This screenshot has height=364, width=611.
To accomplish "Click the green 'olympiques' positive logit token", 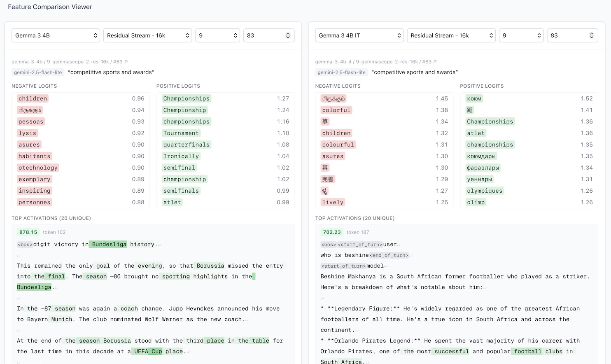I will (484, 191).
